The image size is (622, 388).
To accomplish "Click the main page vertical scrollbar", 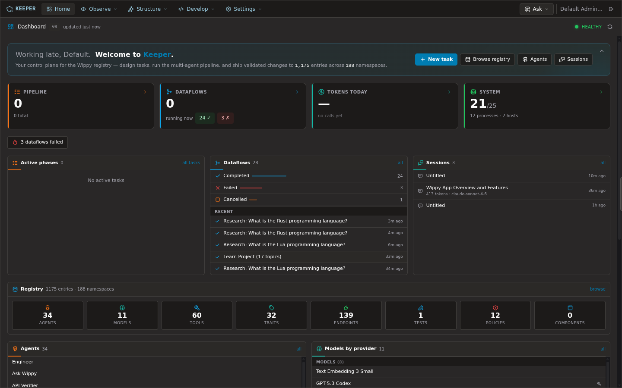I will tap(619, 140).
